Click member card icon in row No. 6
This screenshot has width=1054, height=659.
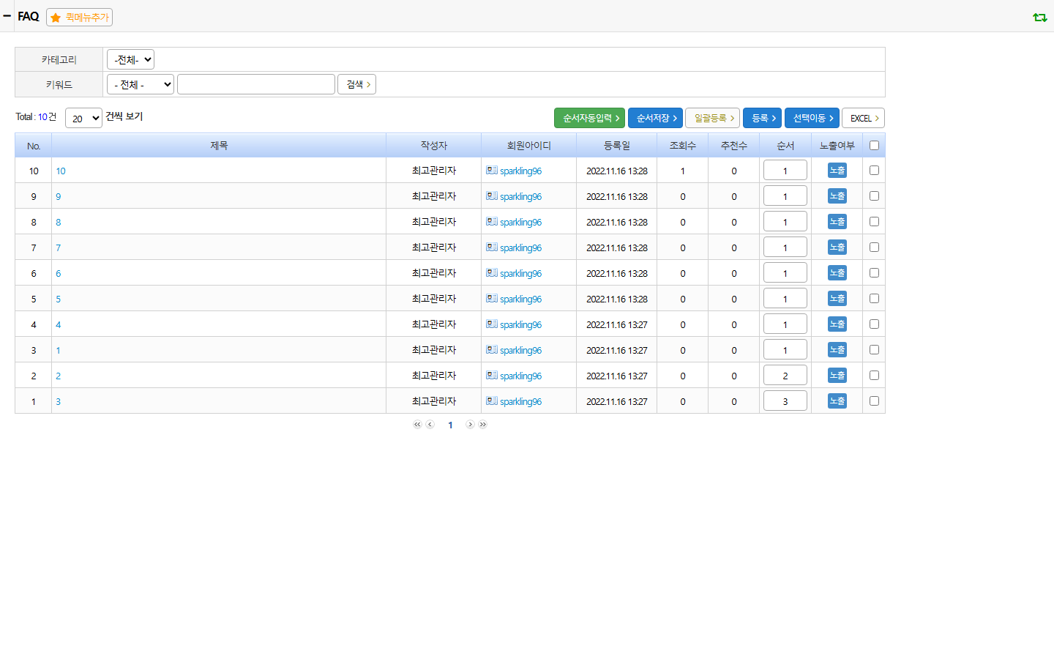pos(492,272)
